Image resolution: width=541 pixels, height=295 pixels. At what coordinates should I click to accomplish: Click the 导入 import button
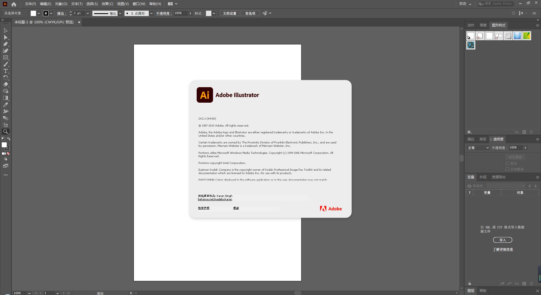(x=503, y=240)
